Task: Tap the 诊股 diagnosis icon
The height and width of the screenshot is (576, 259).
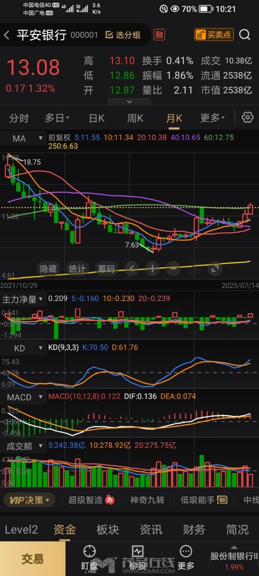Action: [137, 551]
